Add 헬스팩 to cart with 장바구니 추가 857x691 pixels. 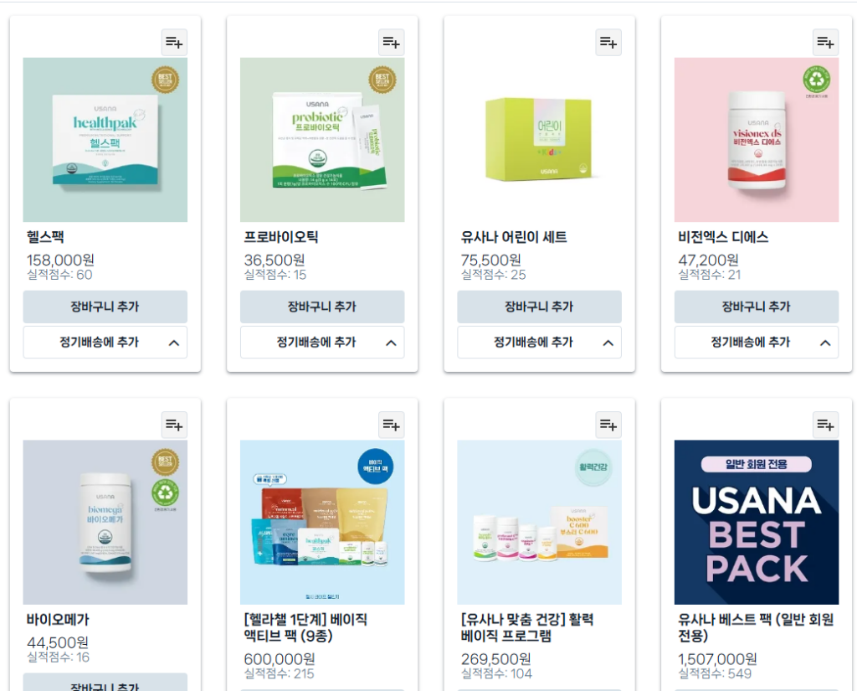click(x=105, y=307)
